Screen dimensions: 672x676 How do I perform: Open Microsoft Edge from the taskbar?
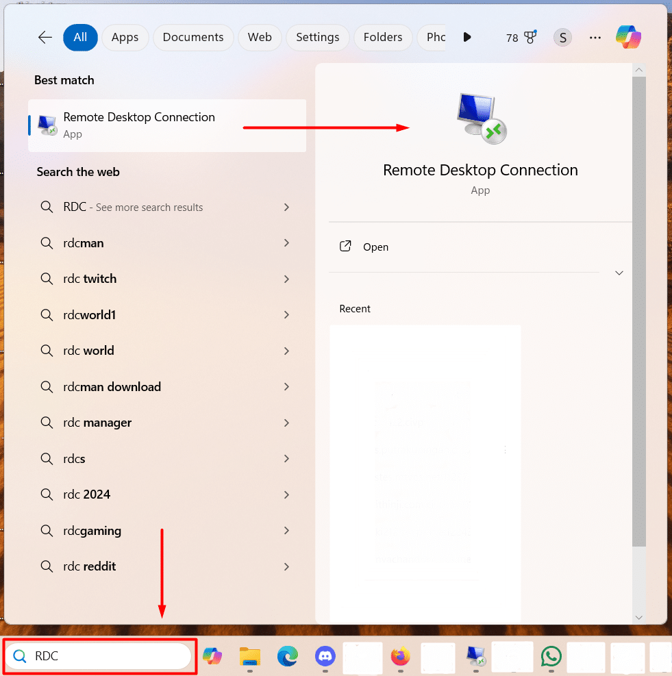[288, 656]
